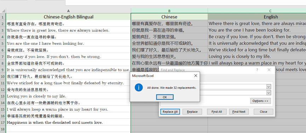Click cell 'Happiness is when the desolated soul...'

click(68, 123)
